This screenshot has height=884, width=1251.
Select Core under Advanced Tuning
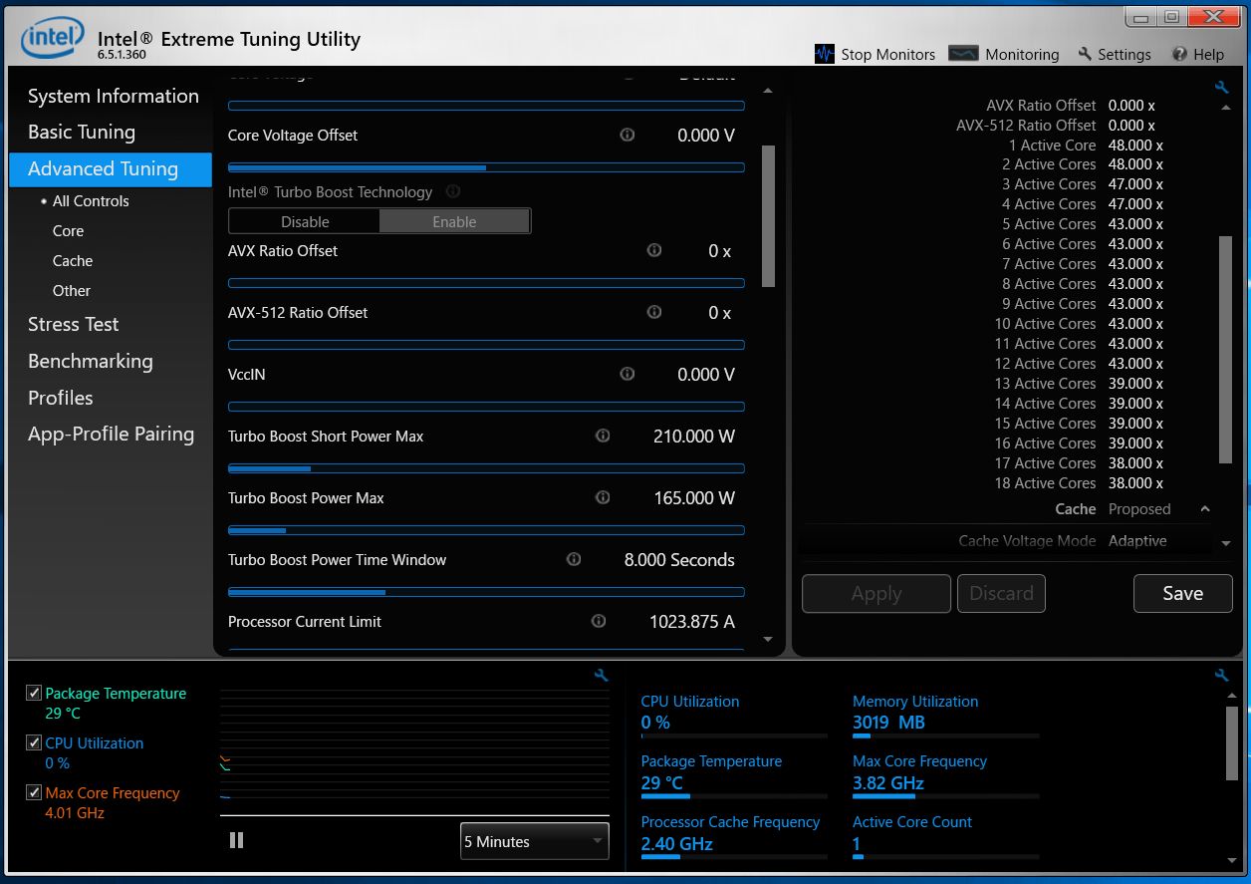[68, 230]
